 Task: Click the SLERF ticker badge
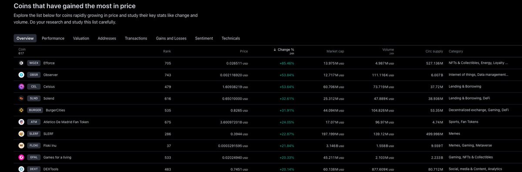coord(33,134)
